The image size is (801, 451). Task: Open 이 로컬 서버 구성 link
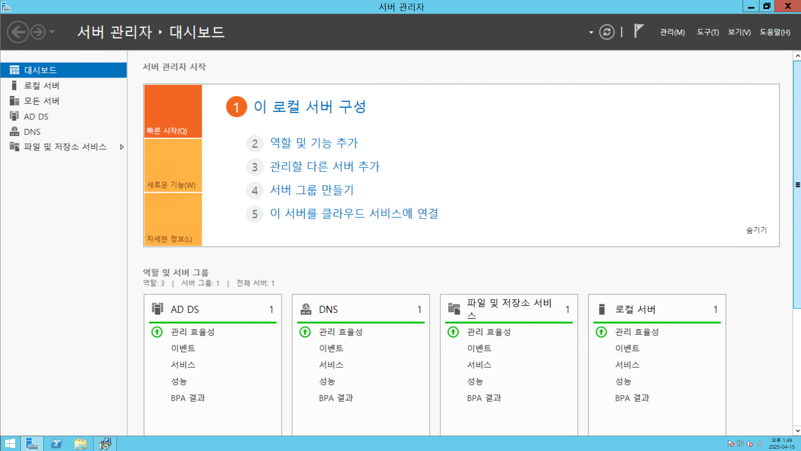tap(310, 107)
